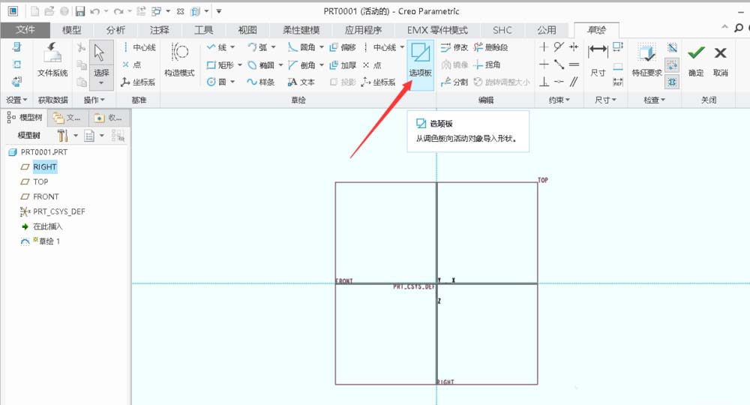Screen dimensions: 750x405
Task: Open the 约束 group dropdown
Action: point(559,100)
